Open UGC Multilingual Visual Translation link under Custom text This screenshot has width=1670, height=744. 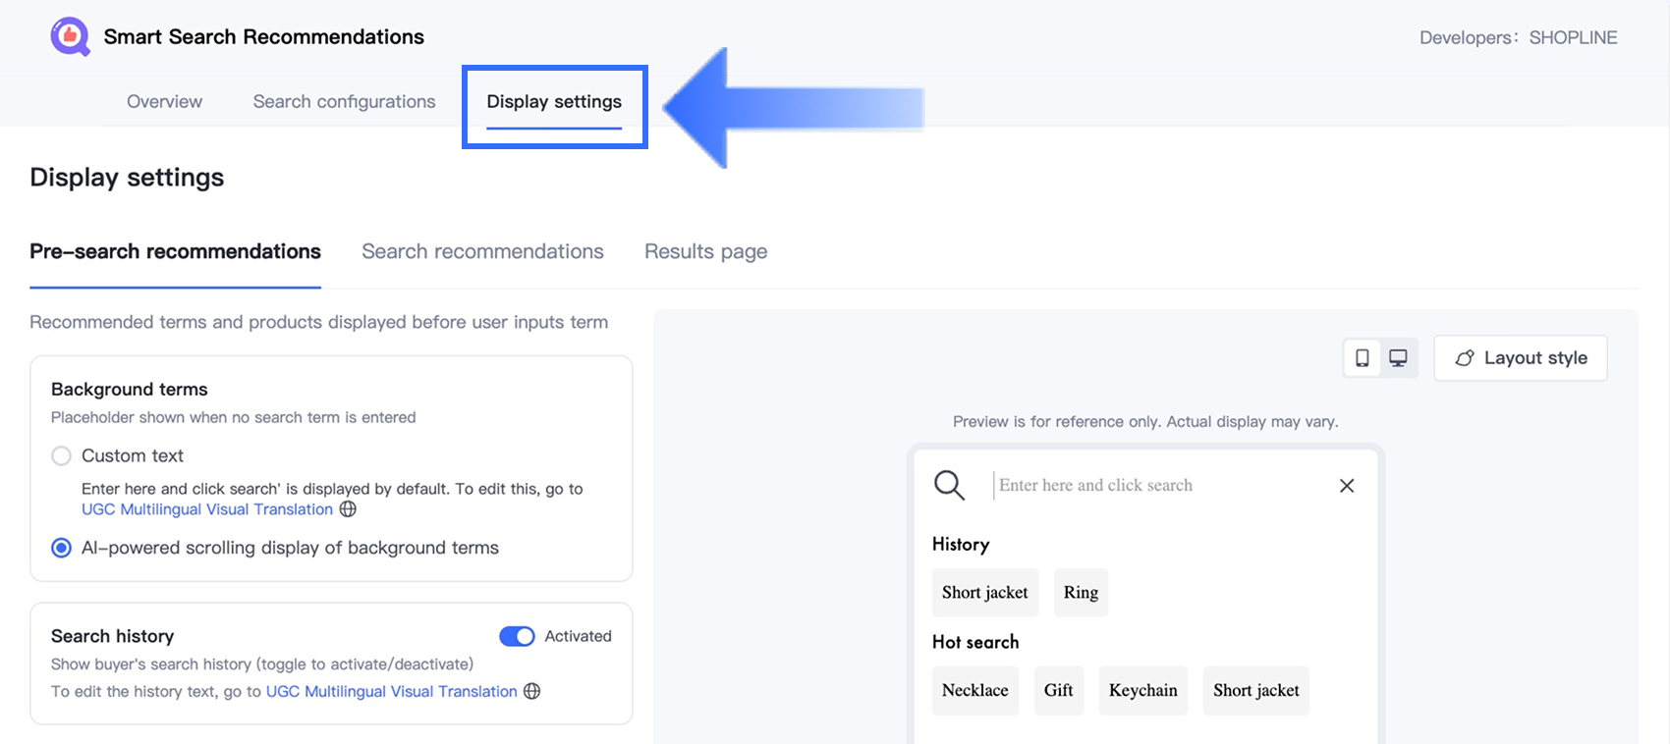(x=207, y=509)
